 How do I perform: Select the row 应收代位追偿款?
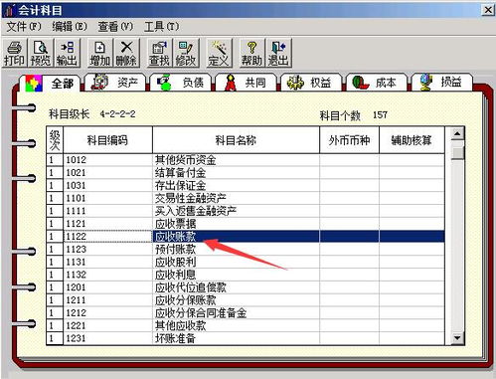pos(246,287)
